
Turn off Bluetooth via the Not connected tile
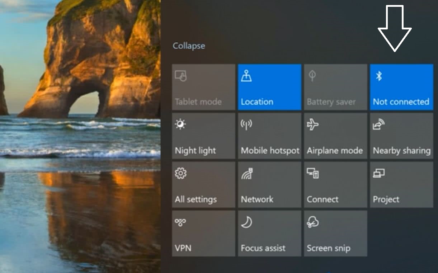401,87
